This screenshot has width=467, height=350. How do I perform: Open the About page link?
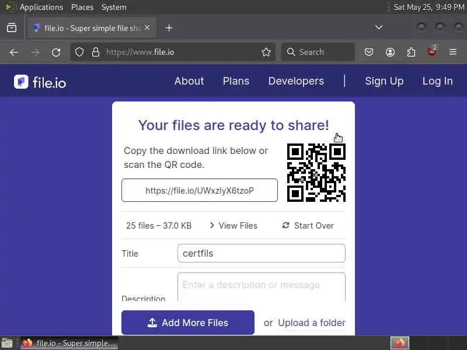tap(189, 81)
